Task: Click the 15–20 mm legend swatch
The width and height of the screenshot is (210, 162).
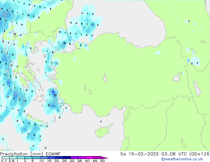Action: 52,158
